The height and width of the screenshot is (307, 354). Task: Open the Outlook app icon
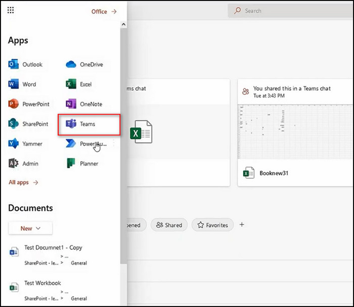tap(13, 64)
